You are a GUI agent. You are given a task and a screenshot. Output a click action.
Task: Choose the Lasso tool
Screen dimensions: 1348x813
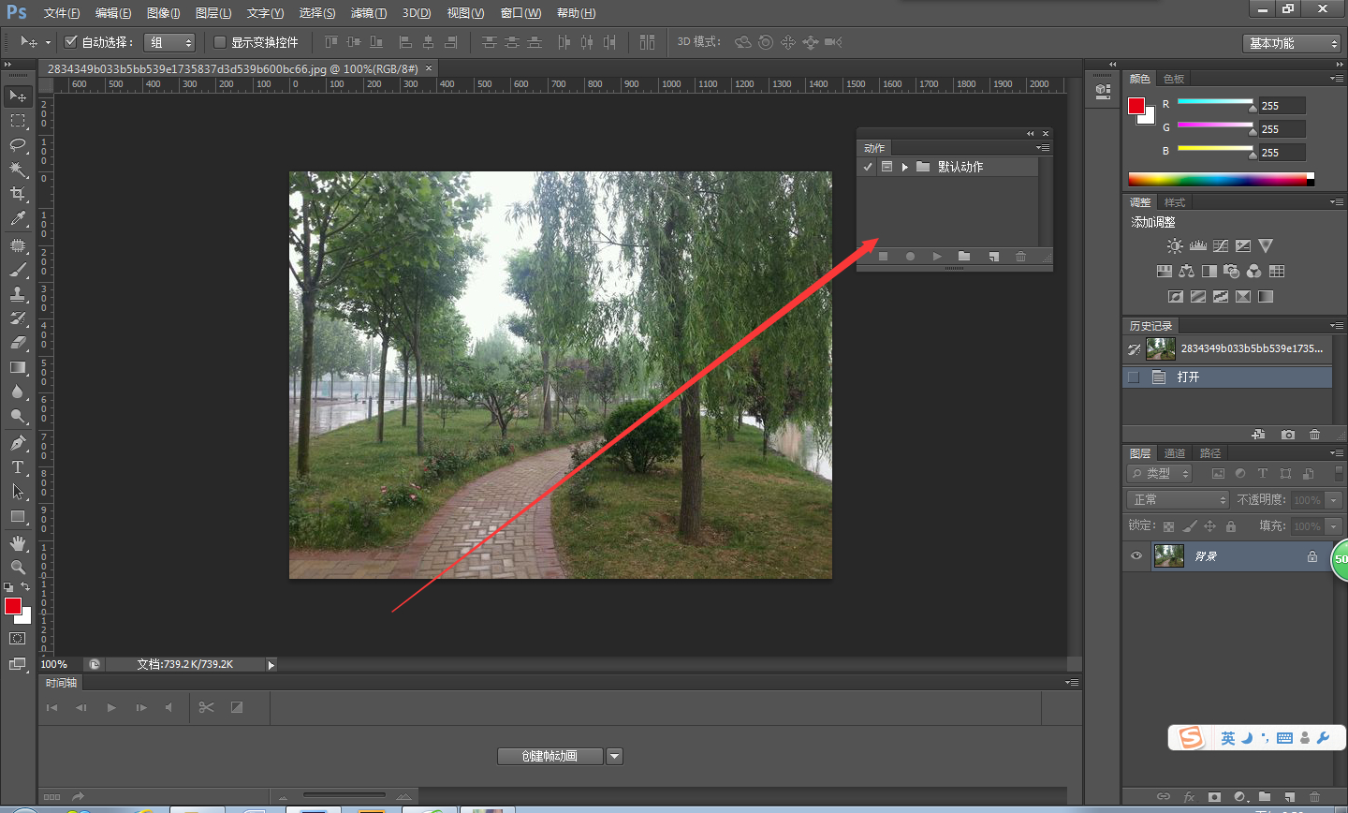point(18,145)
